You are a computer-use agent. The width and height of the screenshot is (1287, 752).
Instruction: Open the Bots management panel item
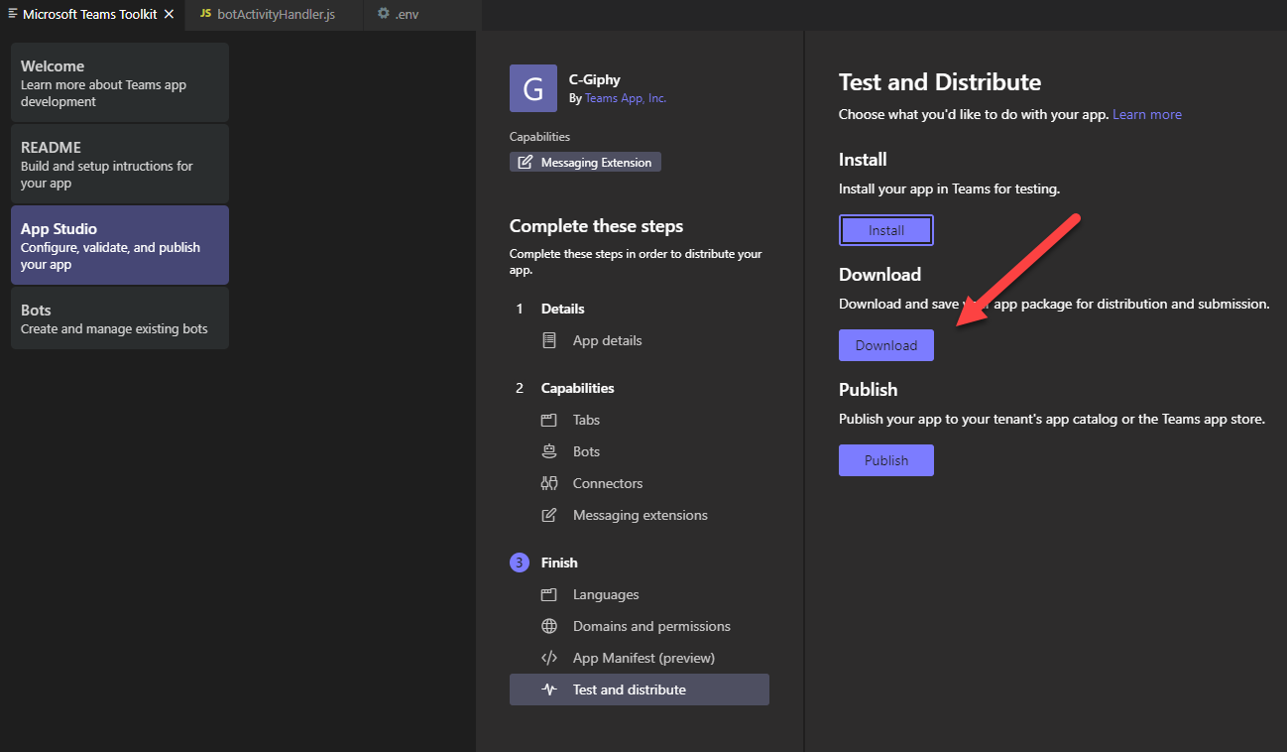[x=120, y=318]
